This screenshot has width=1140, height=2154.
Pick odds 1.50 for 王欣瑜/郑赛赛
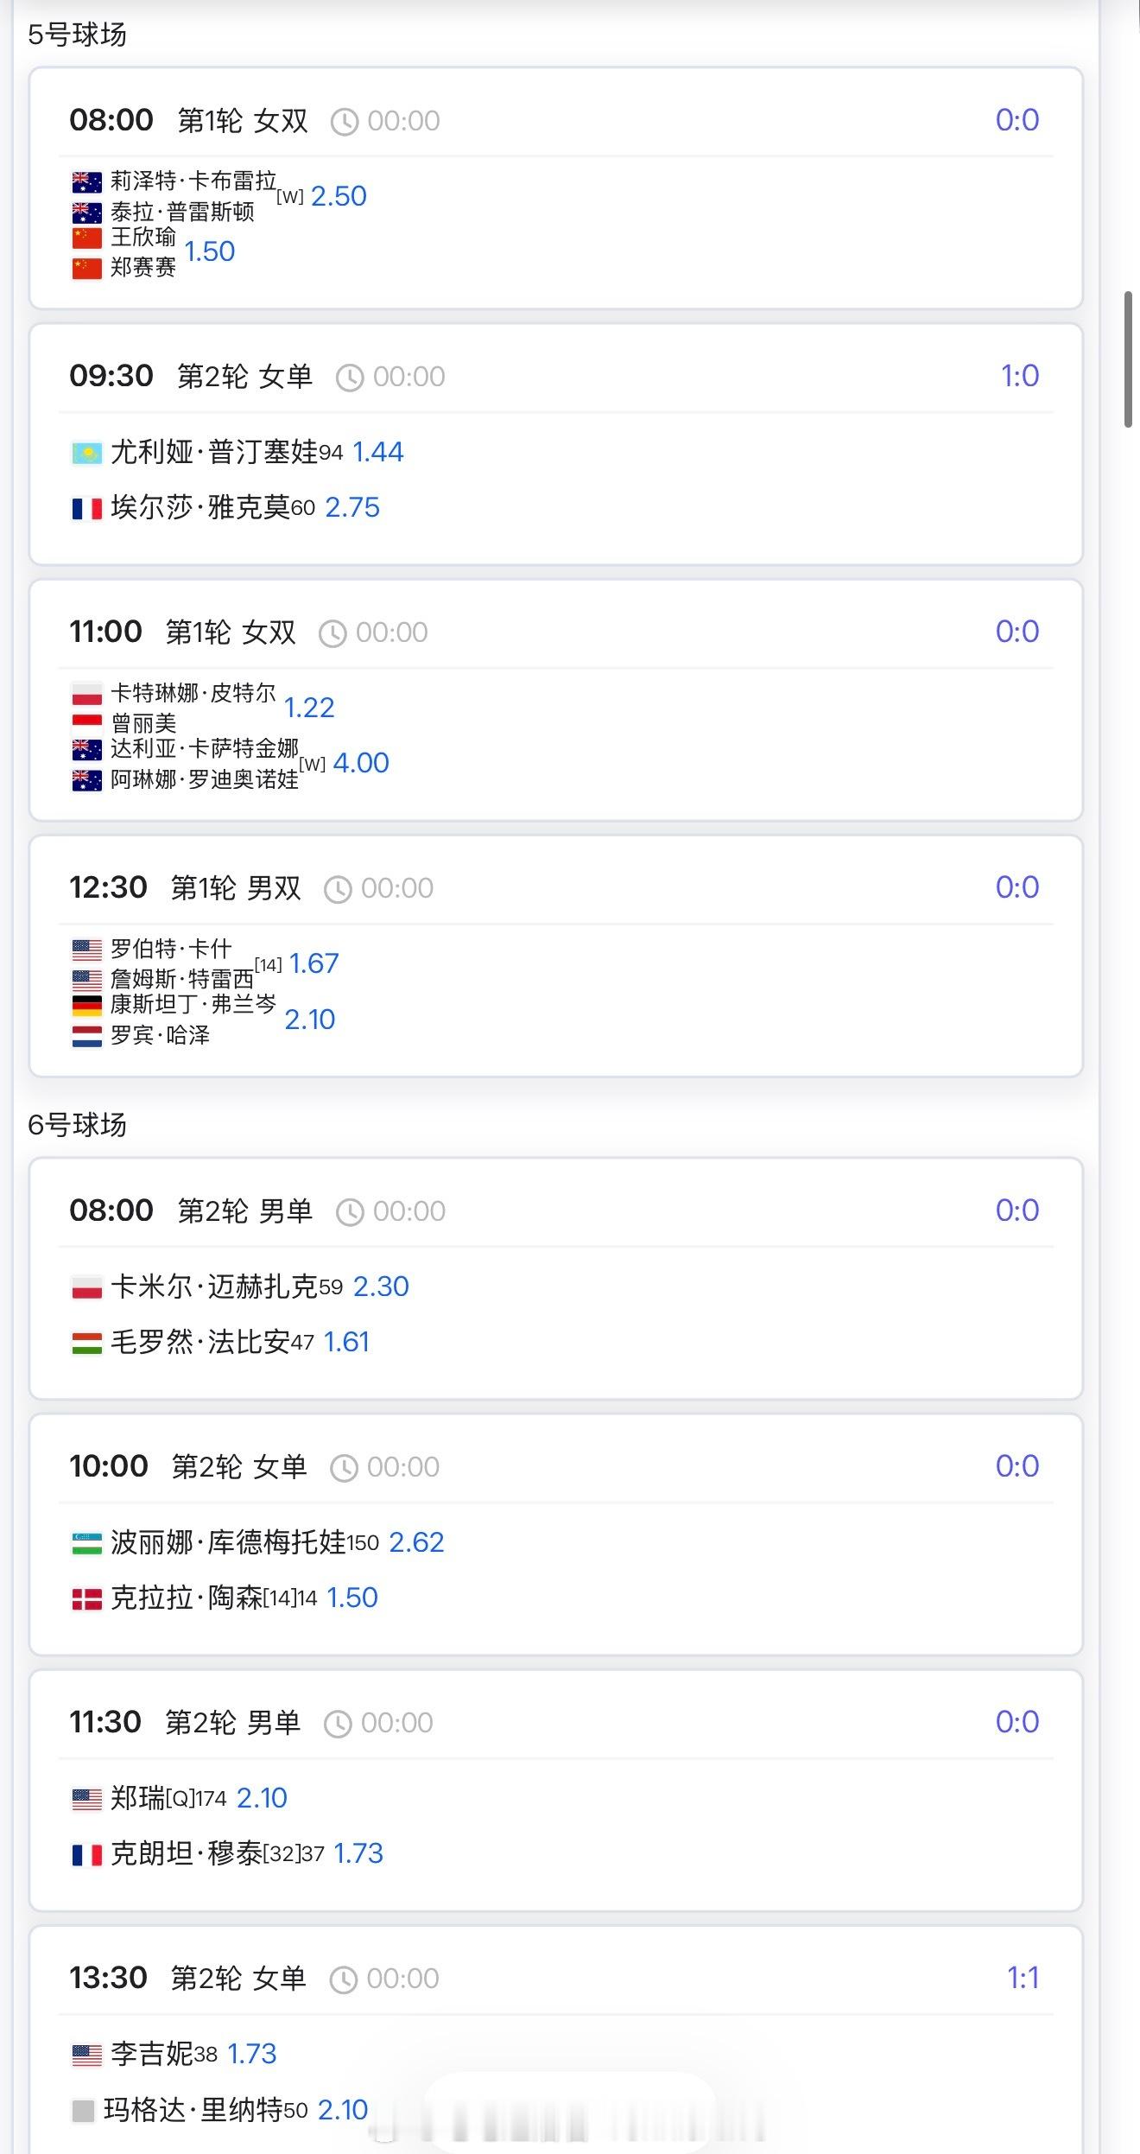point(210,251)
